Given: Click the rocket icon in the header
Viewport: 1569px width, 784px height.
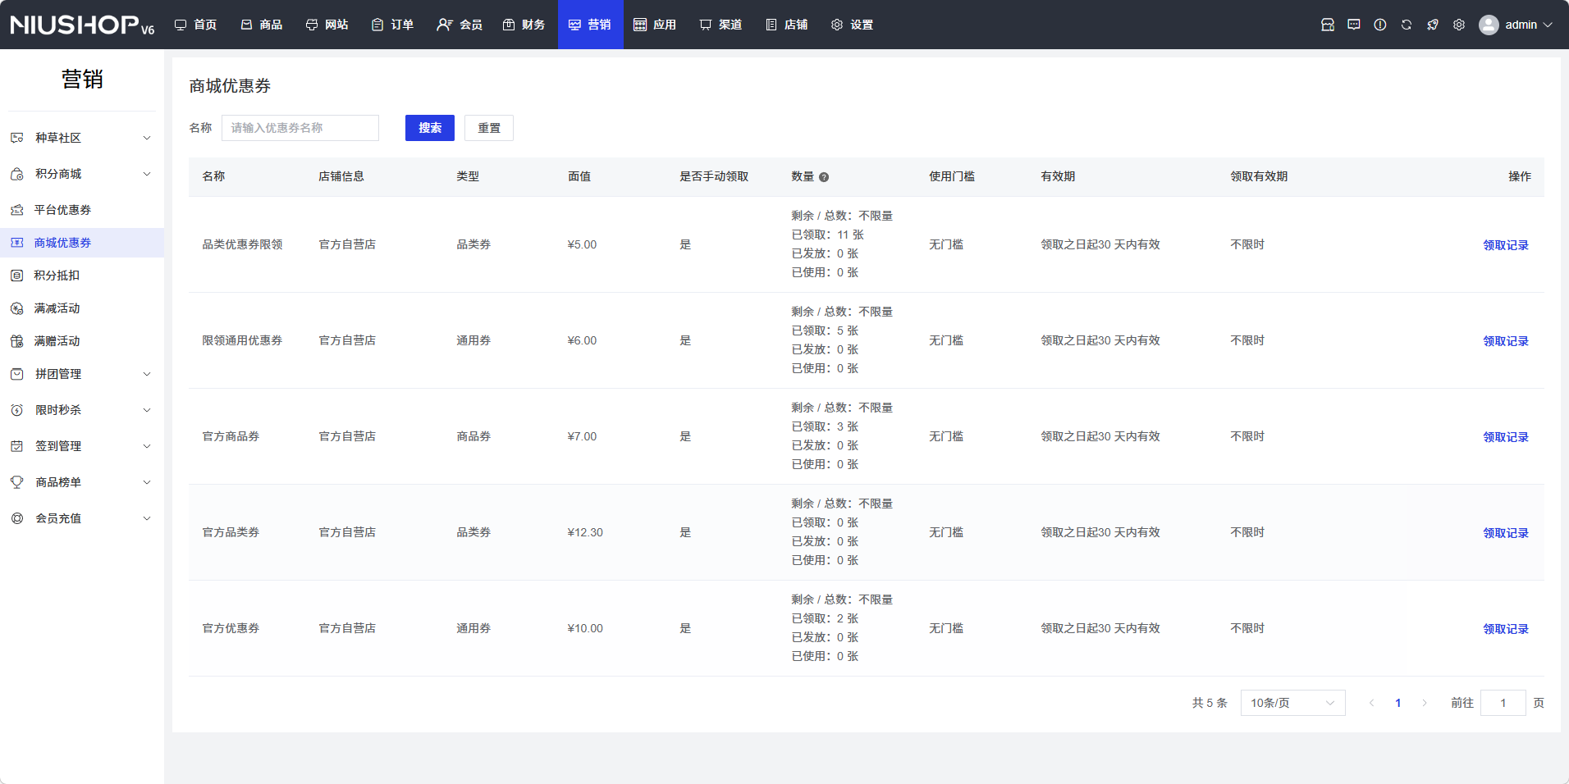Looking at the screenshot, I should click(1432, 25).
